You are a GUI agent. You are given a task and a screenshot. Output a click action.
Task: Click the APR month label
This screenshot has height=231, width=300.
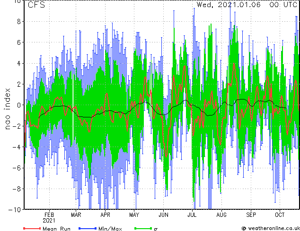click(x=105, y=215)
